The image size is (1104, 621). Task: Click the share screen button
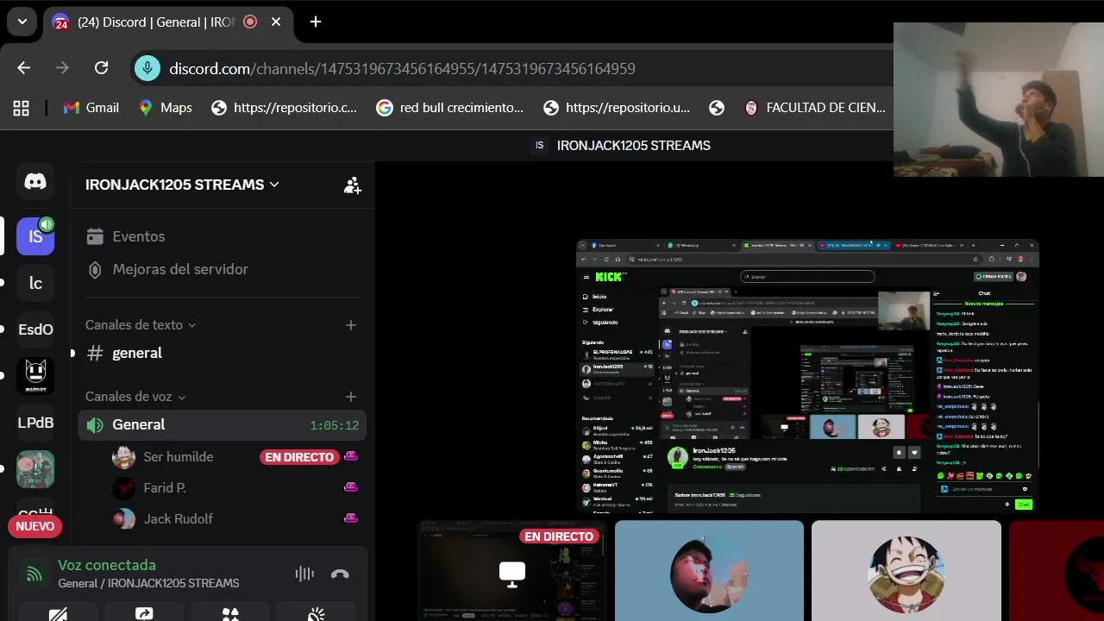click(144, 612)
